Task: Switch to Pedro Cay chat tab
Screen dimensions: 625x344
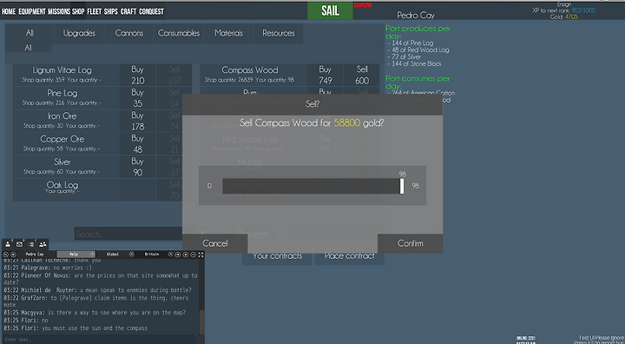Action: coord(35,255)
